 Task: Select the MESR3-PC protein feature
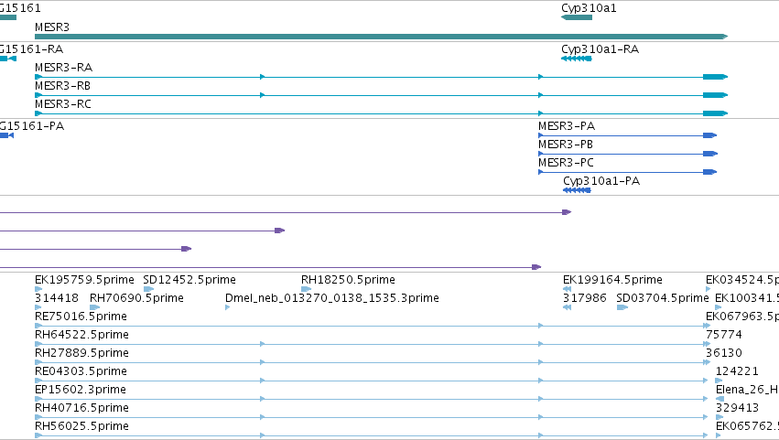point(627,172)
